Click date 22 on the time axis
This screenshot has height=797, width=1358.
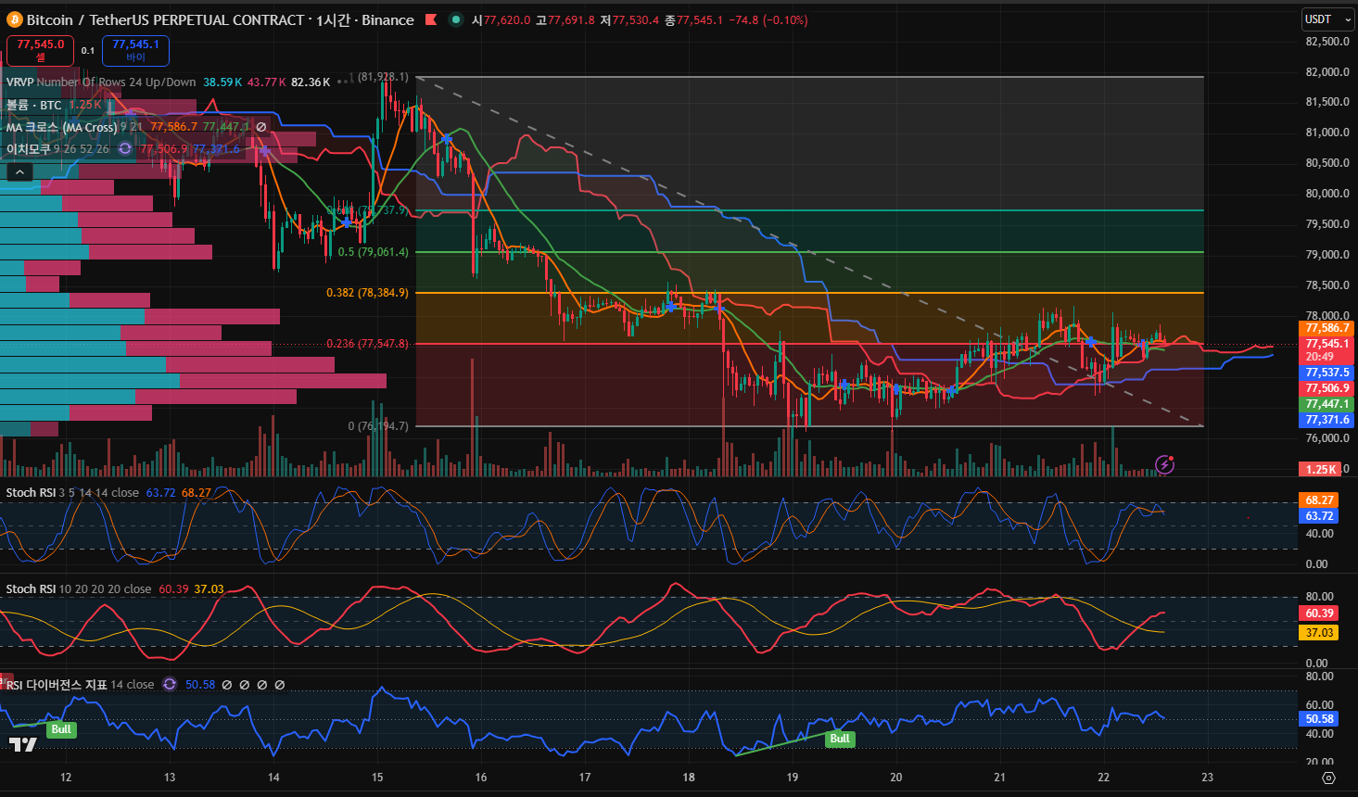[1104, 777]
